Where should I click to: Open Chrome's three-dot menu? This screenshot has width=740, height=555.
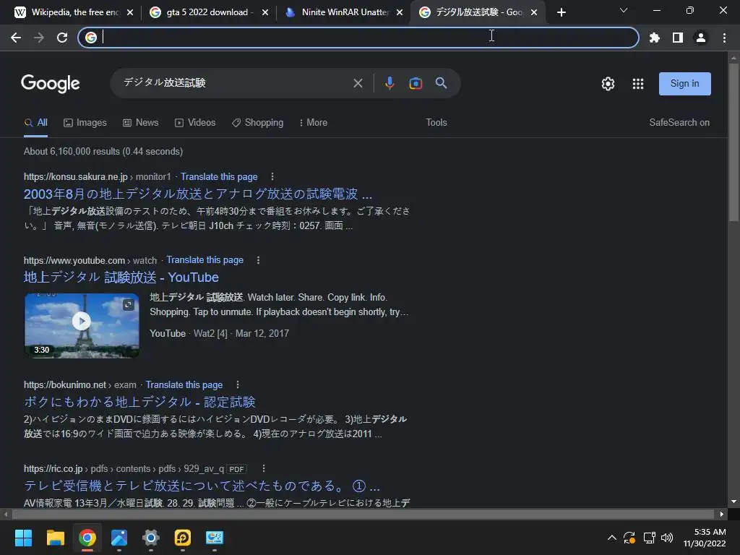[724, 38]
